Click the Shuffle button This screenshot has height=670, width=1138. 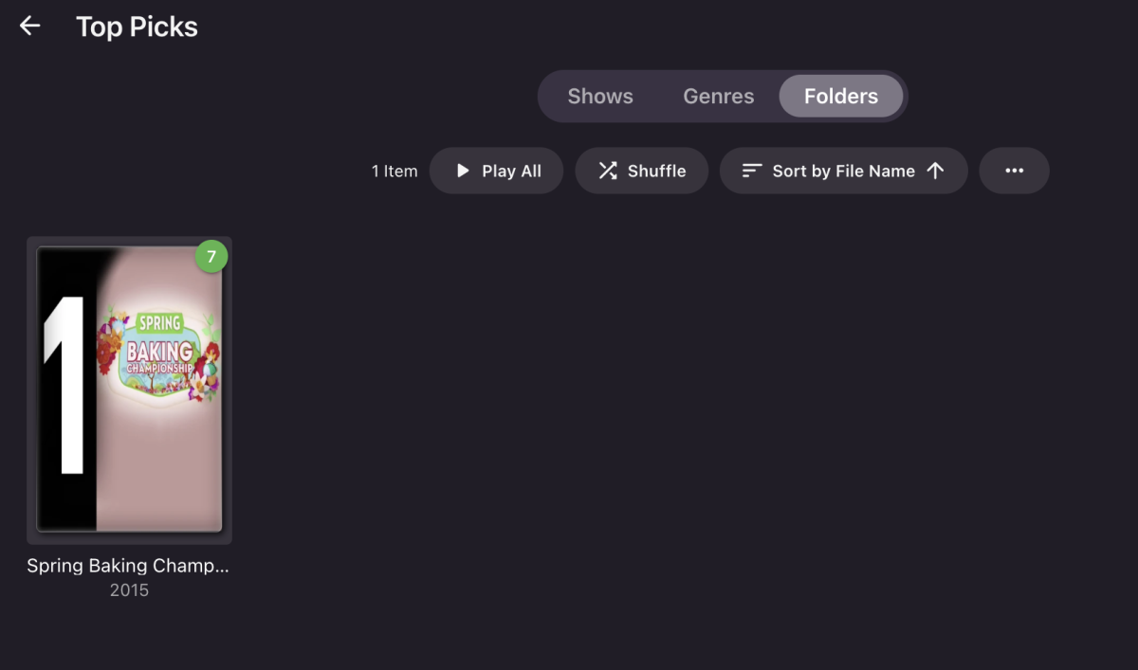[x=642, y=171]
